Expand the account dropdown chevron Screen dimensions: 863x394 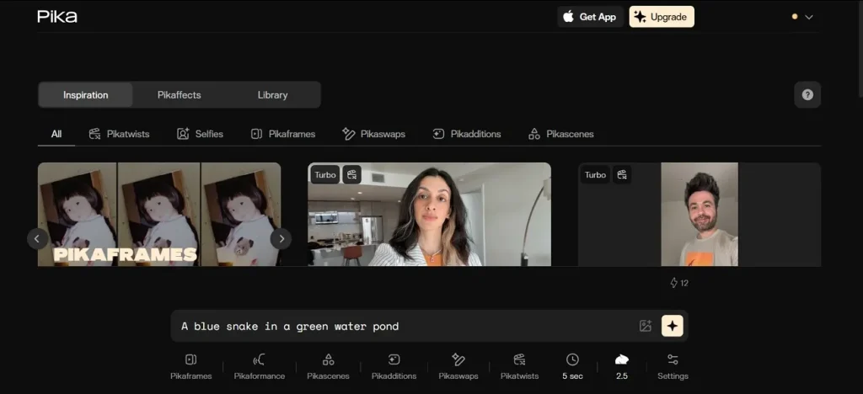coord(808,17)
